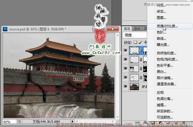Image resolution: width=193 pixels, height=127 pixels.
Task: Click lock transparent pixels icon
Action: point(135,42)
